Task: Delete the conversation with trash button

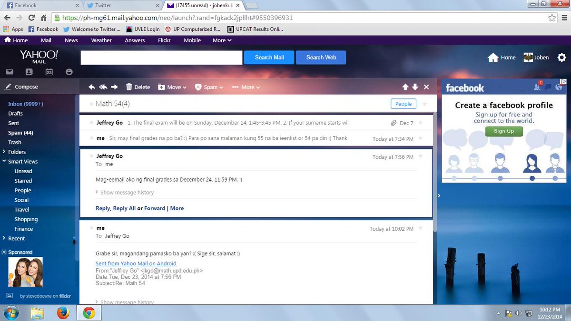Action: 138,87
